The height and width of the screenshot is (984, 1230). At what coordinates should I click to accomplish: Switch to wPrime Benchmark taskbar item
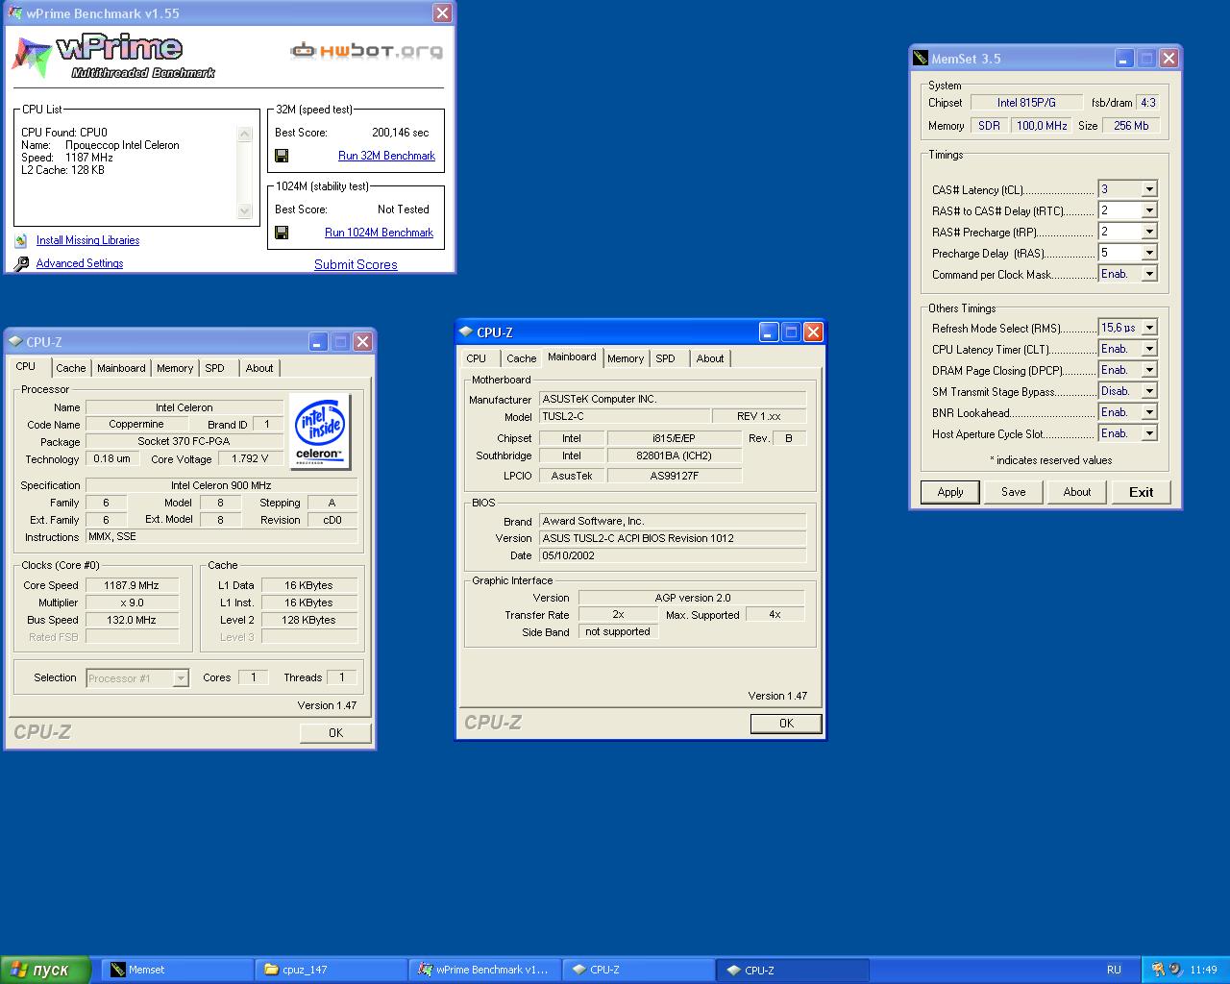coord(485,970)
